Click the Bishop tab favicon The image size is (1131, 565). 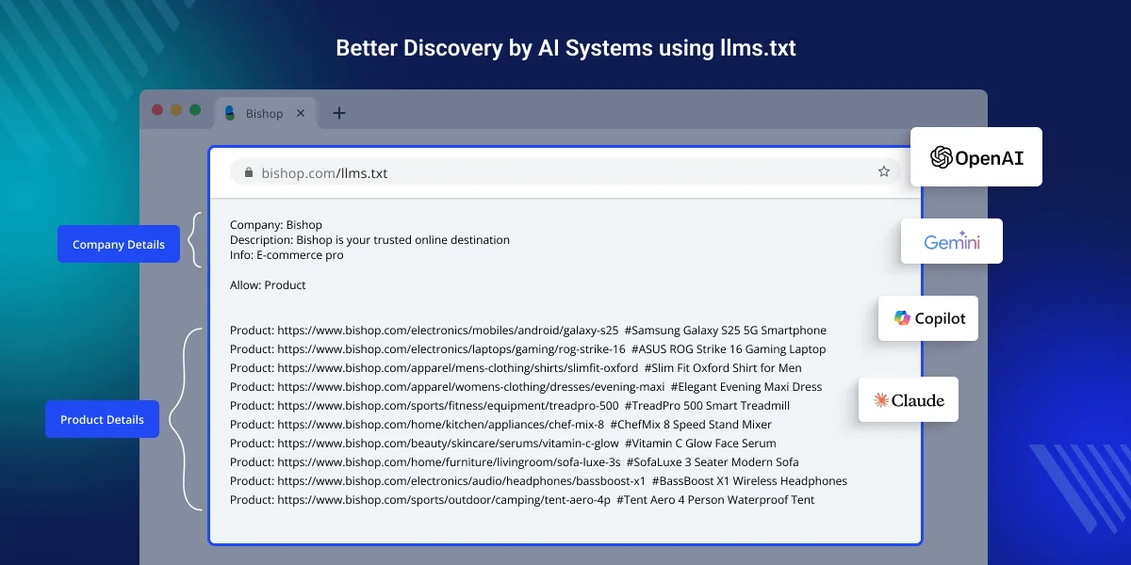click(x=229, y=113)
